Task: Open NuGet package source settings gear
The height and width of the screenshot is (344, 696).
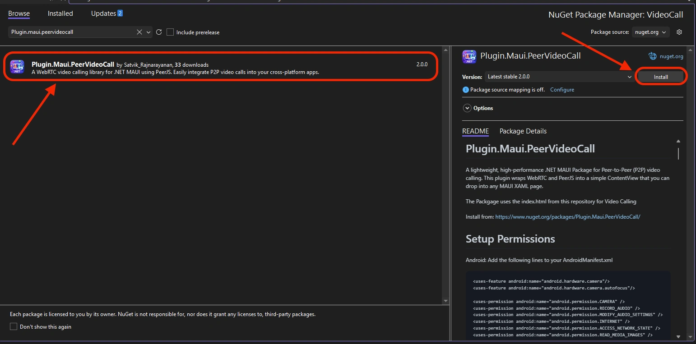Action: 679,32
